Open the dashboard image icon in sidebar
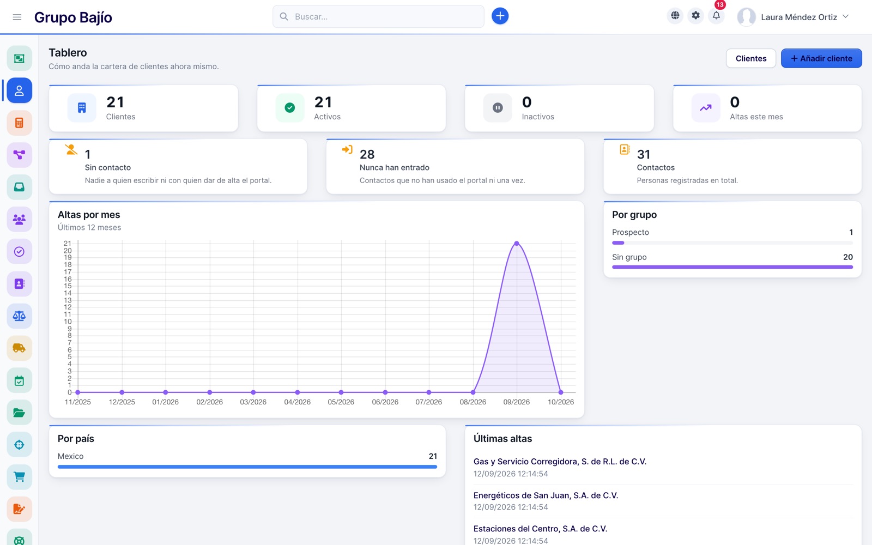 point(19,58)
